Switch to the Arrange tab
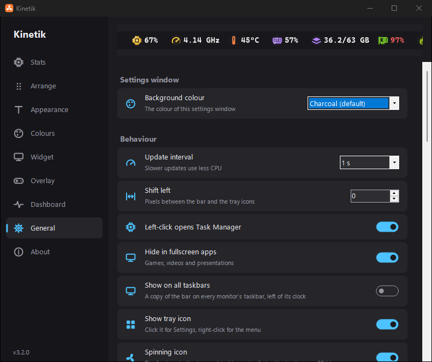The image size is (432, 362). click(x=54, y=86)
